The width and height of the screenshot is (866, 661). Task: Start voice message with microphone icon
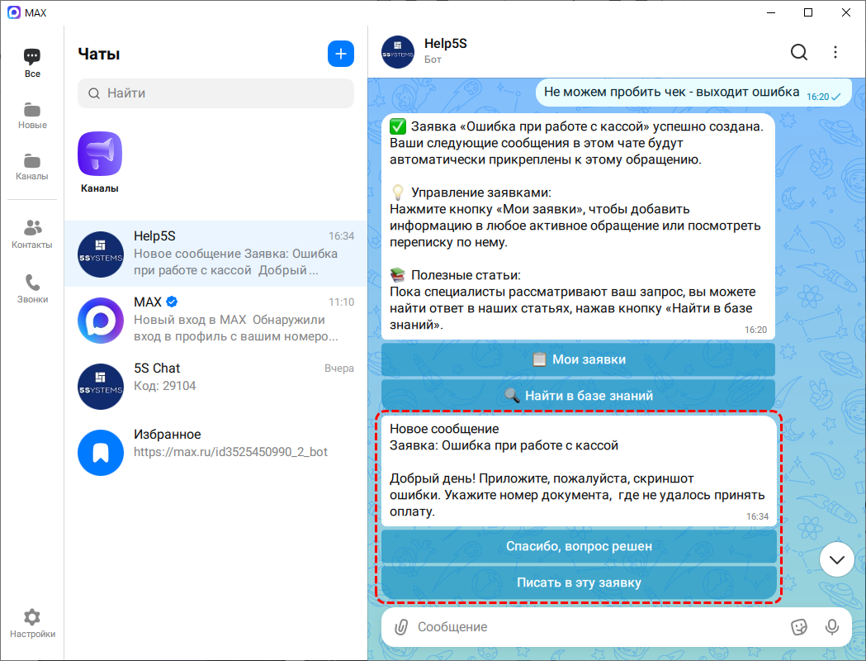point(832,627)
